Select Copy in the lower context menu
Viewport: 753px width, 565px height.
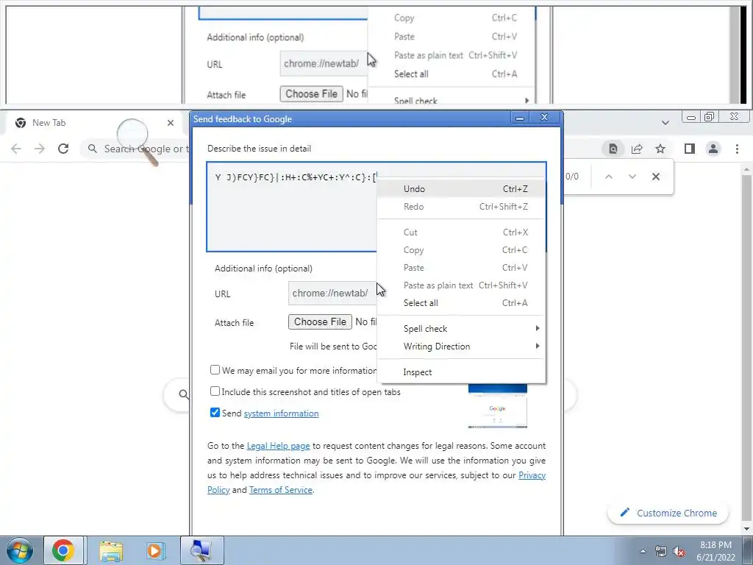[462, 250]
